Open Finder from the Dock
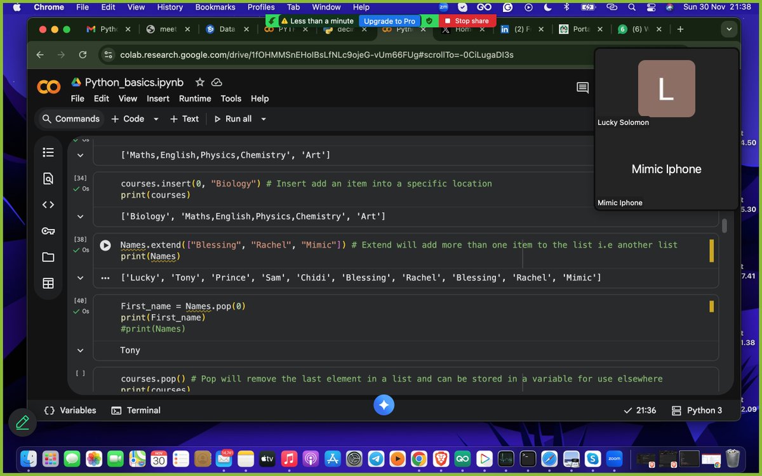The height and width of the screenshot is (476, 762). (x=28, y=458)
